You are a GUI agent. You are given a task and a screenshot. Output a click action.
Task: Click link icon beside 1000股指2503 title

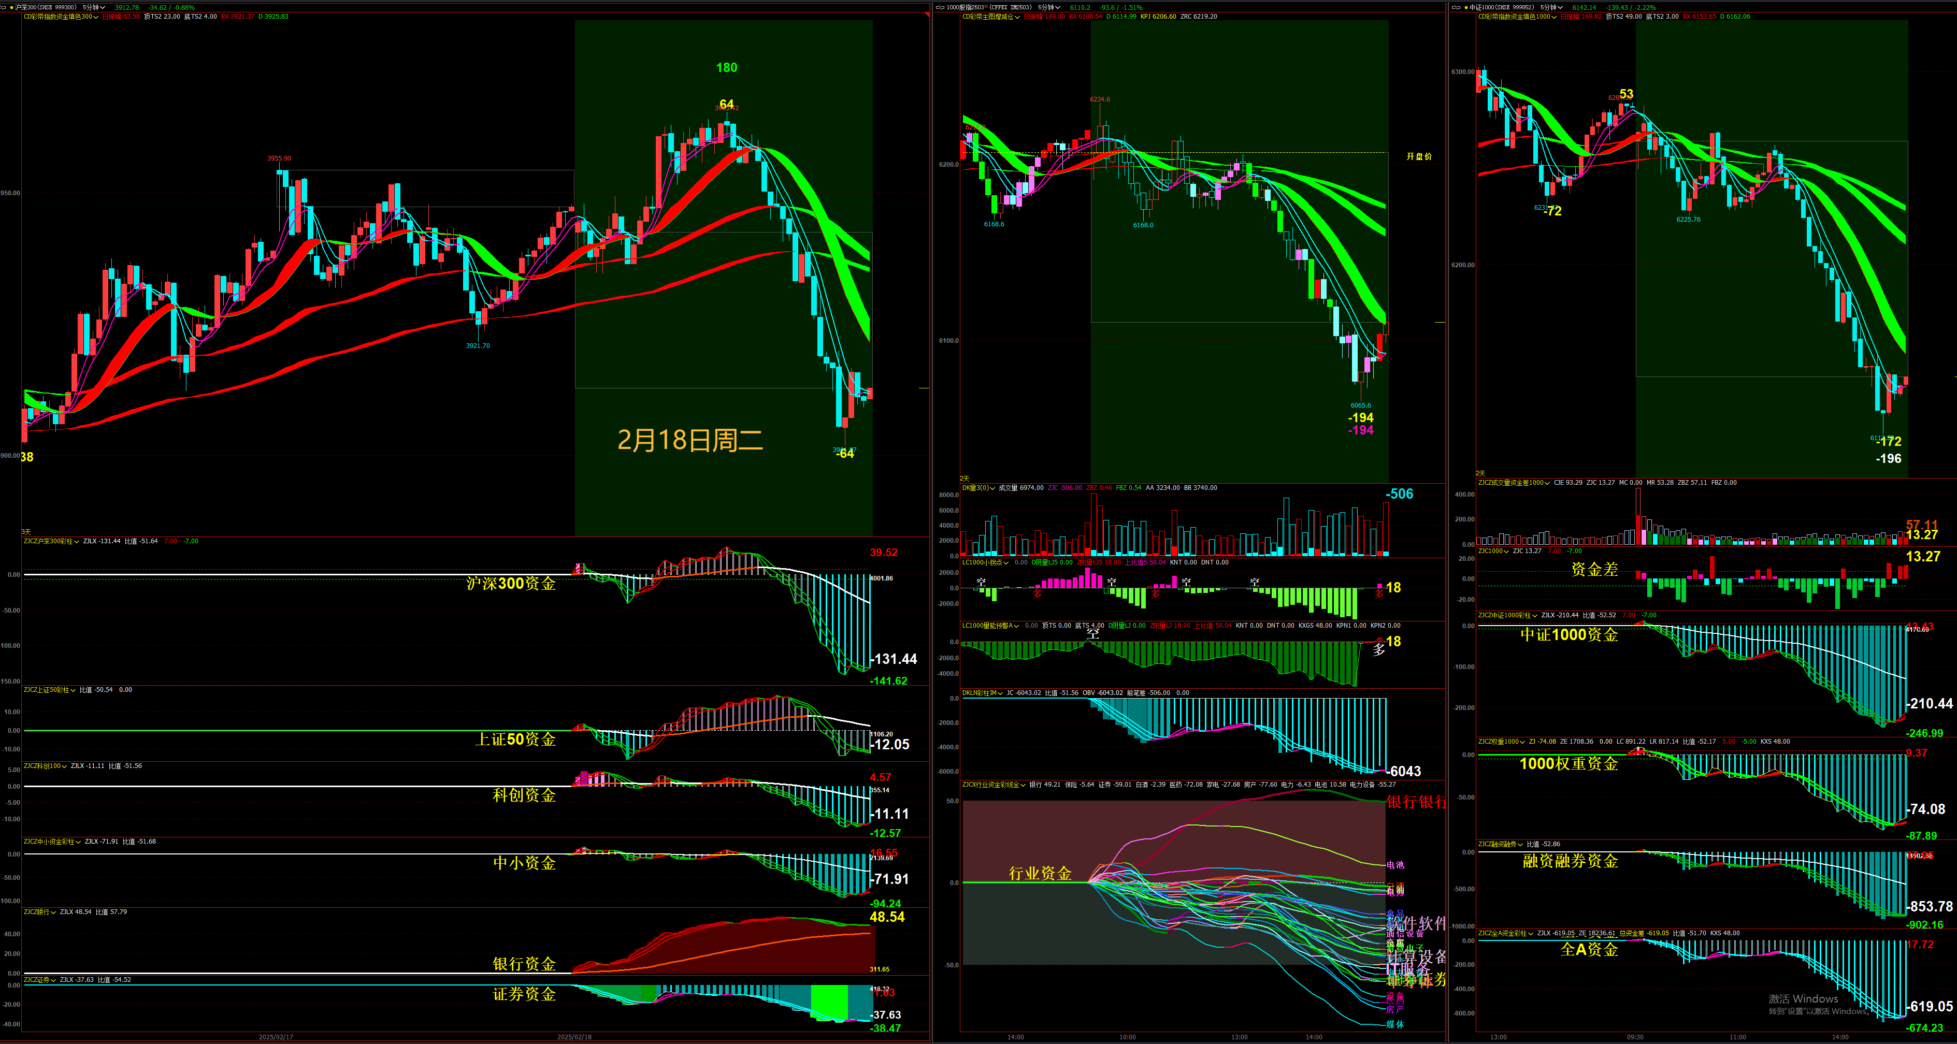pos(940,8)
